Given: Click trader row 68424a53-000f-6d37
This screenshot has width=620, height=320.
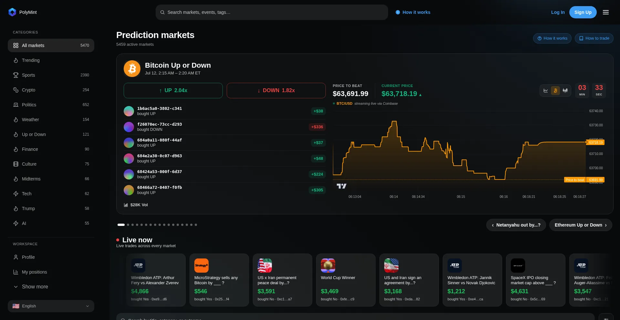Looking at the screenshot, I should (x=225, y=174).
